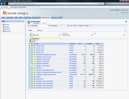Click the Favorites star in IE toolbar
The height and width of the screenshot is (99, 129).
(x=2, y=7)
